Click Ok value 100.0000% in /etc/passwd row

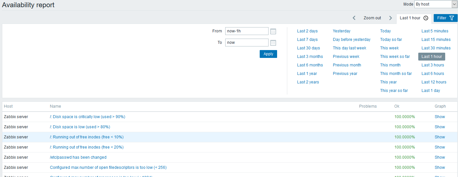click(x=404, y=157)
